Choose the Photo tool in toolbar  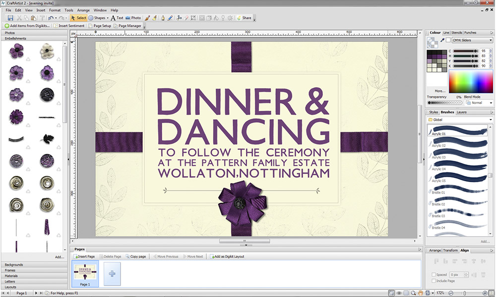[x=133, y=18]
